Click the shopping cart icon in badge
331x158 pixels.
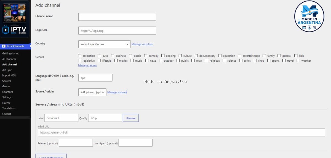click(x=314, y=28)
